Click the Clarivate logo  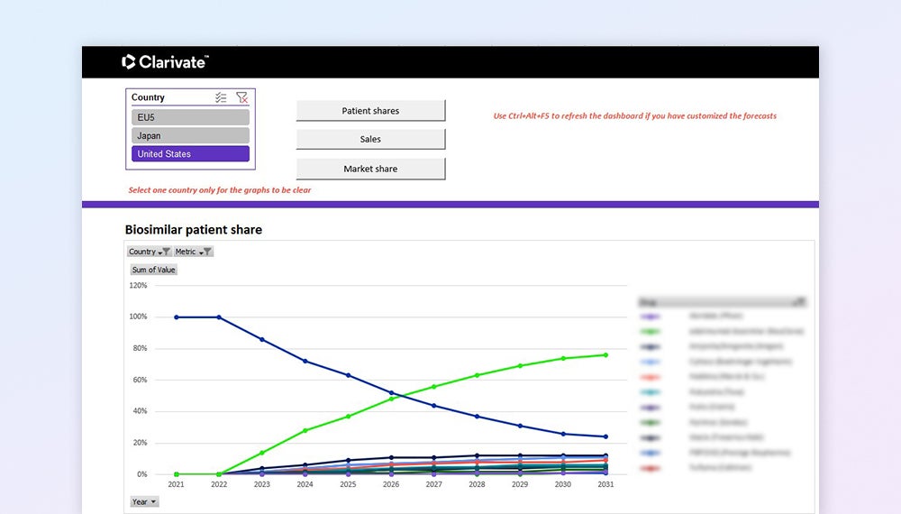coord(165,62)
